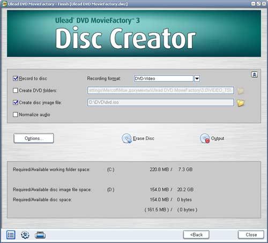Browse folder for disc image file path
The height and width of the screenshot is (243, 268).
pyautogui.click(x=241, y=103)
